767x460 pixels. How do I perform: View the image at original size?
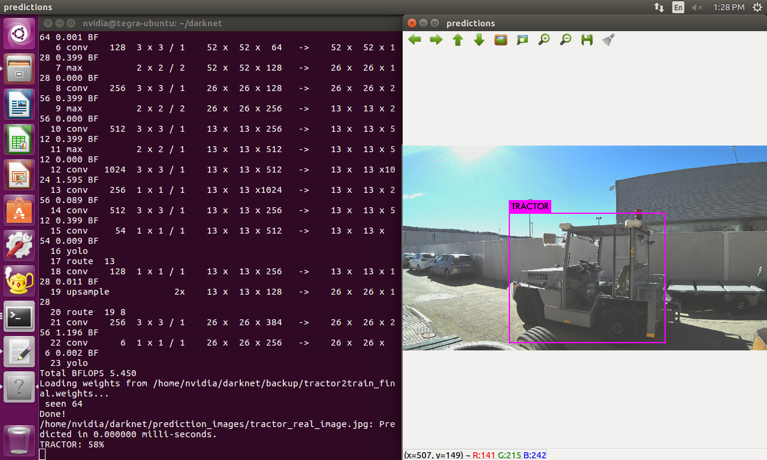pyautogui.click(x=500, y=40)
